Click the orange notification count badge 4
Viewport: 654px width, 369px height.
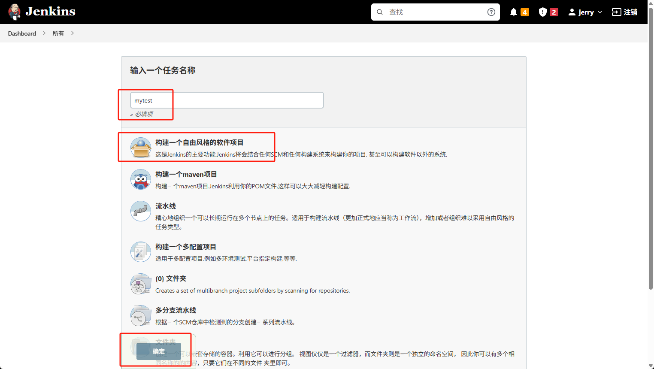tap(525, 12)
